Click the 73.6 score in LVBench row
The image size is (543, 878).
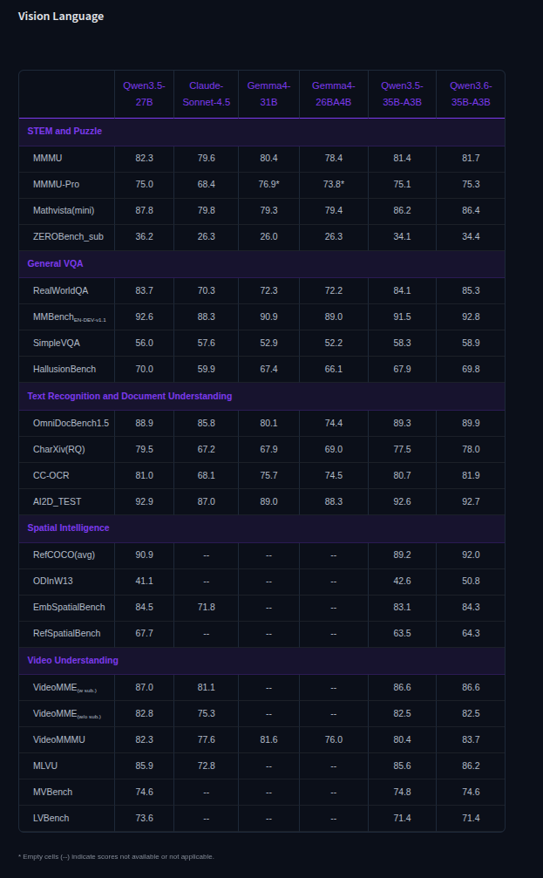[144, 819]
